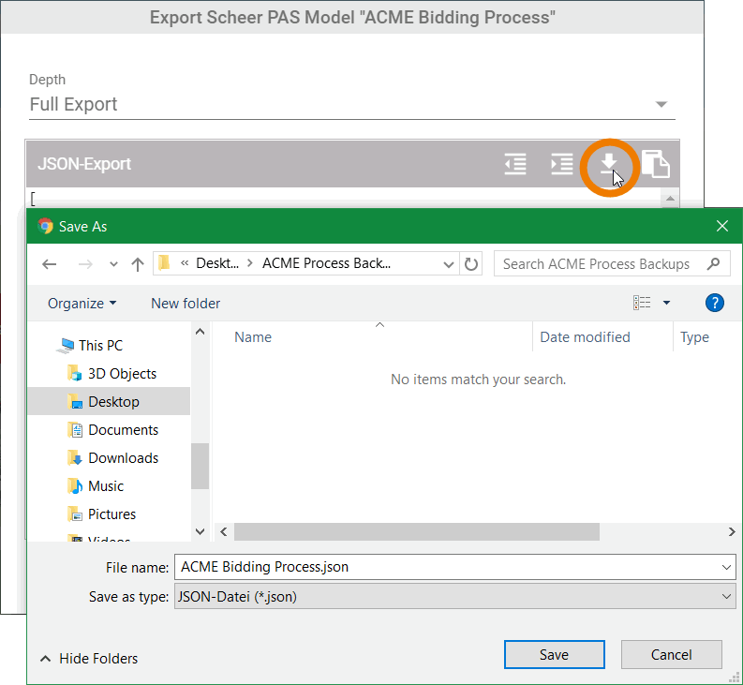Expand the Save as type dropdown
743x685 pixels.
pyautogui.click(x=454, y=596)
